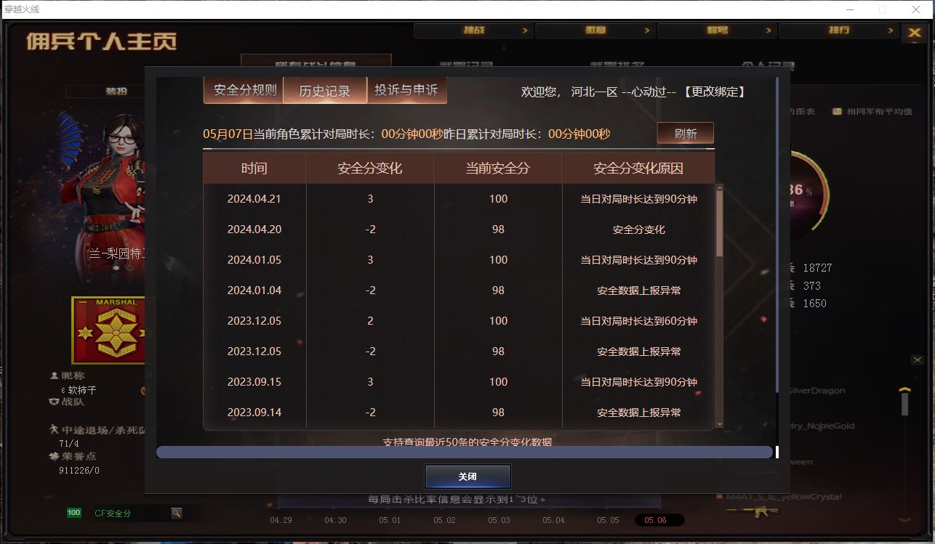This screenshot has height=544, width=935.
Task: Click the weapon list scroll-down chevron
Action: click(x=904, y=519)
